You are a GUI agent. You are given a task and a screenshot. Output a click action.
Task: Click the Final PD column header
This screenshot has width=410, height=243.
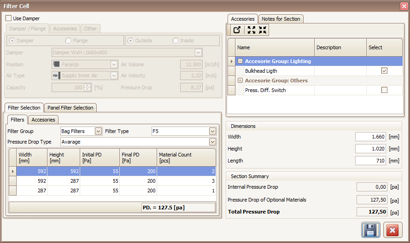pyautogui.click(x=138, y=157)
